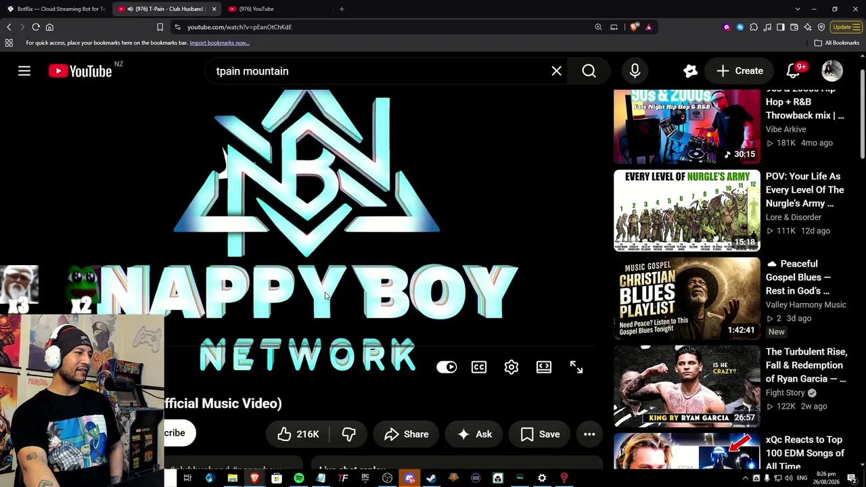Open the media control music-note icon

[x=767, y=27]
